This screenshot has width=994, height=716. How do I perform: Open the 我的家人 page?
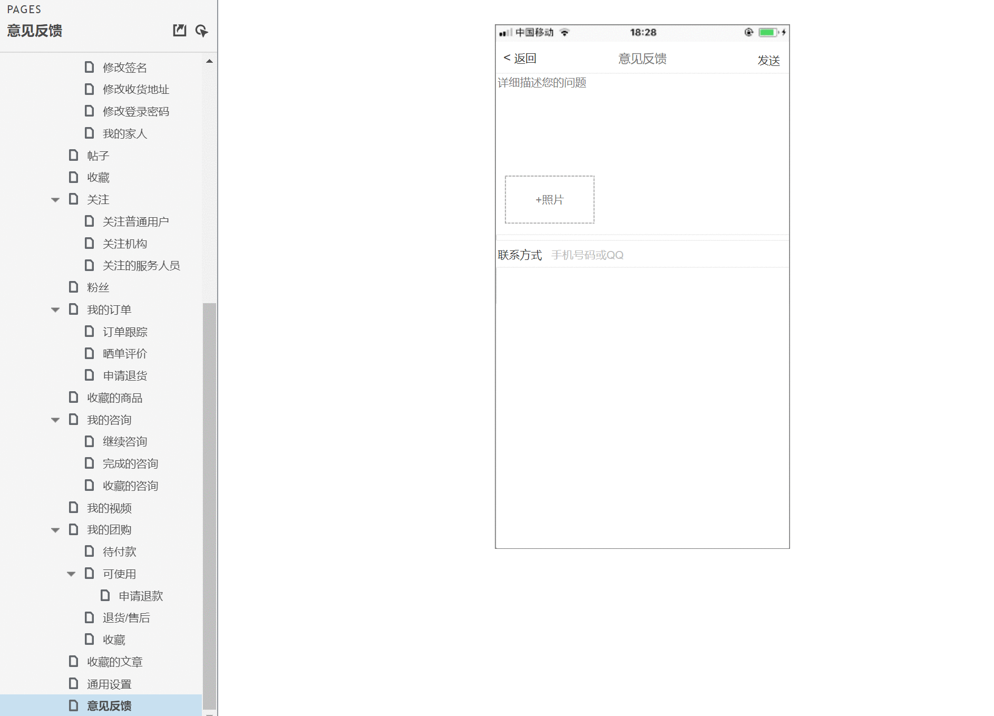(125, 133)
